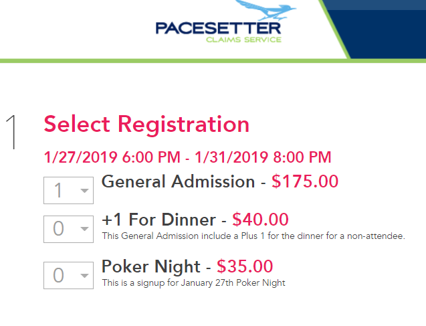Click the 1/27/2019 to 1/31/2019 date range

click(x=187, y=158)
